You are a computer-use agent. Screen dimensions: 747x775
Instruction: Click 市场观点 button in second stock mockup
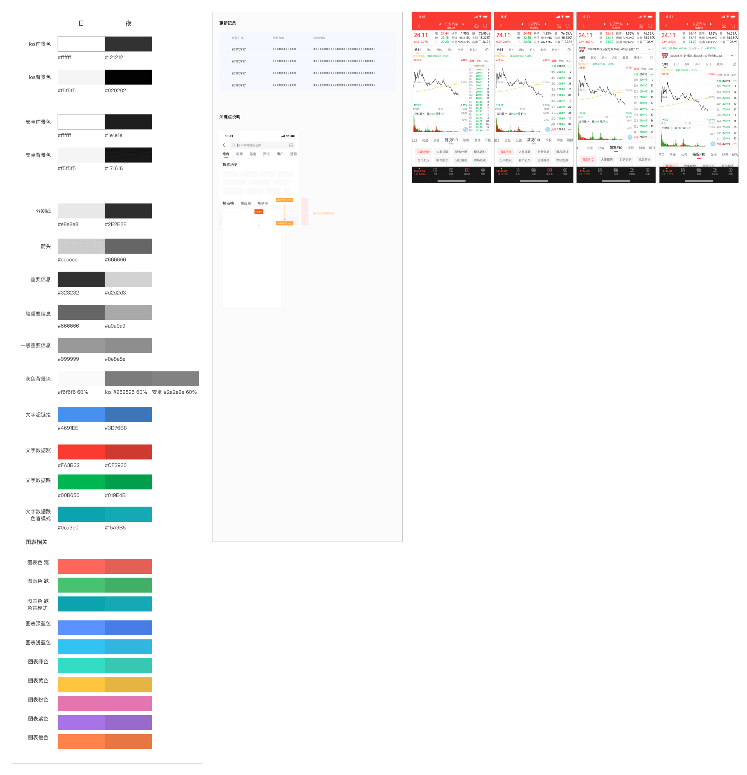[x=562, y=160]
